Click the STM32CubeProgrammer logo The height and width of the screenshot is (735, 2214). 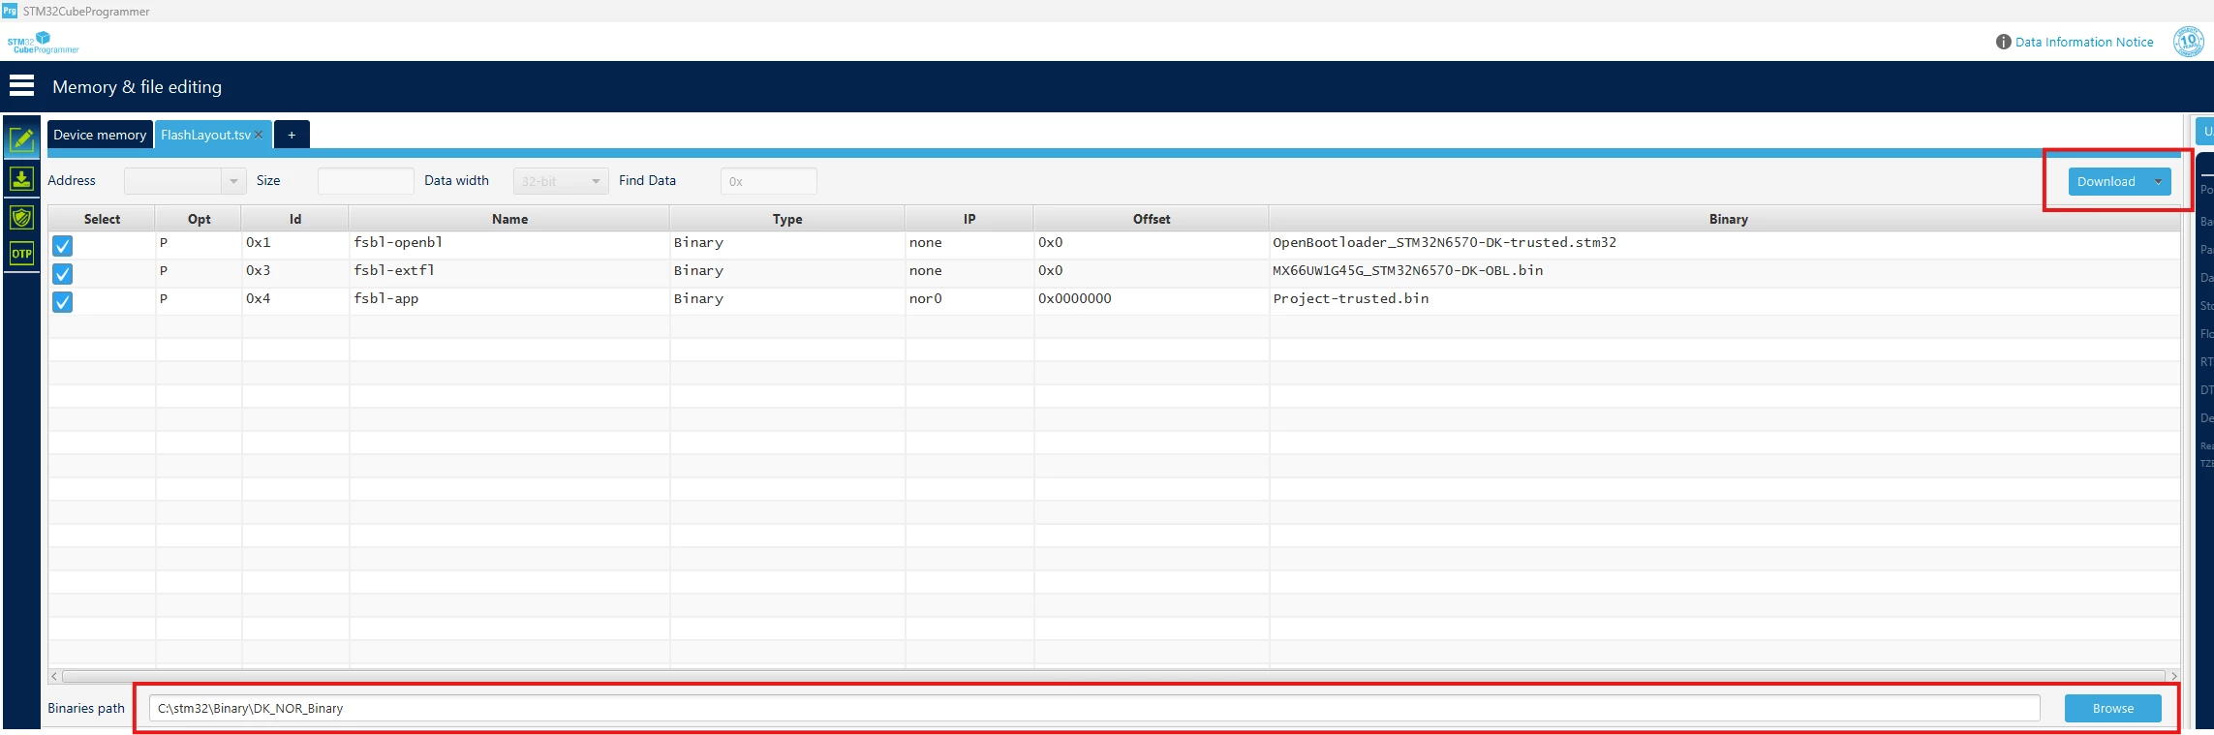[x=43, y=43]
